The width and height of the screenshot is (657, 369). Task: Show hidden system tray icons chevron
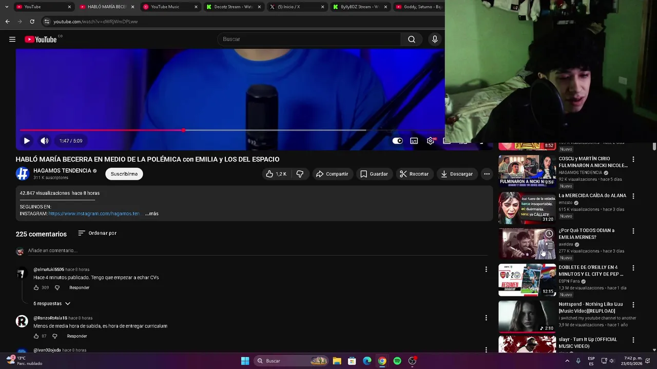point(567,361)
